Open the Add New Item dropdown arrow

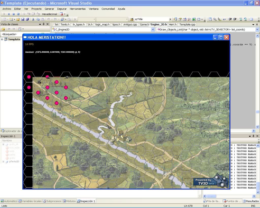pyautogui.click(x=14, y=19)
